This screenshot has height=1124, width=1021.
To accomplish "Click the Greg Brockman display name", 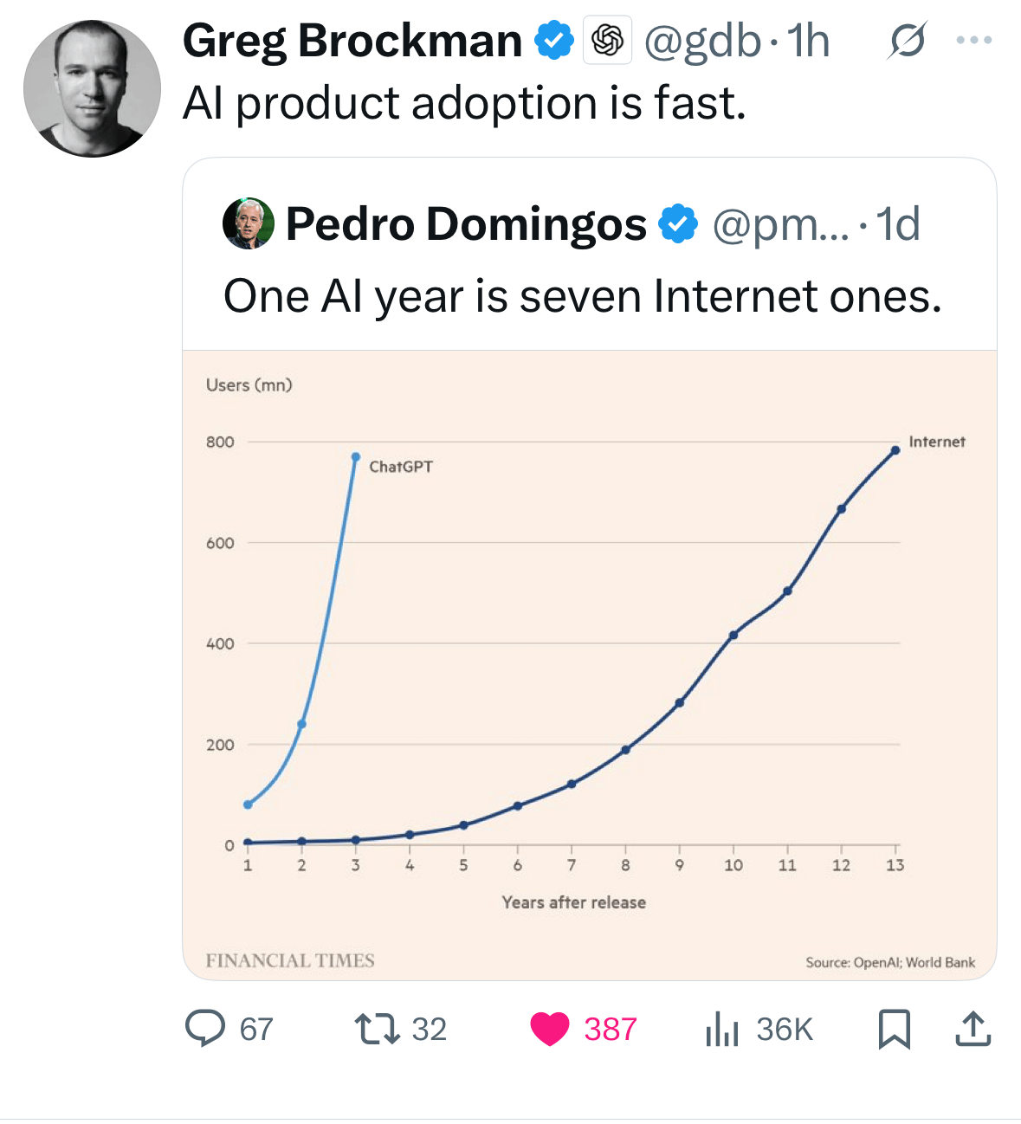I will click(x=352, y=41).
